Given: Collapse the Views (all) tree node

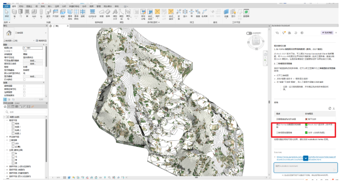Looking at the screenshot, I should (x=4, y=117).
